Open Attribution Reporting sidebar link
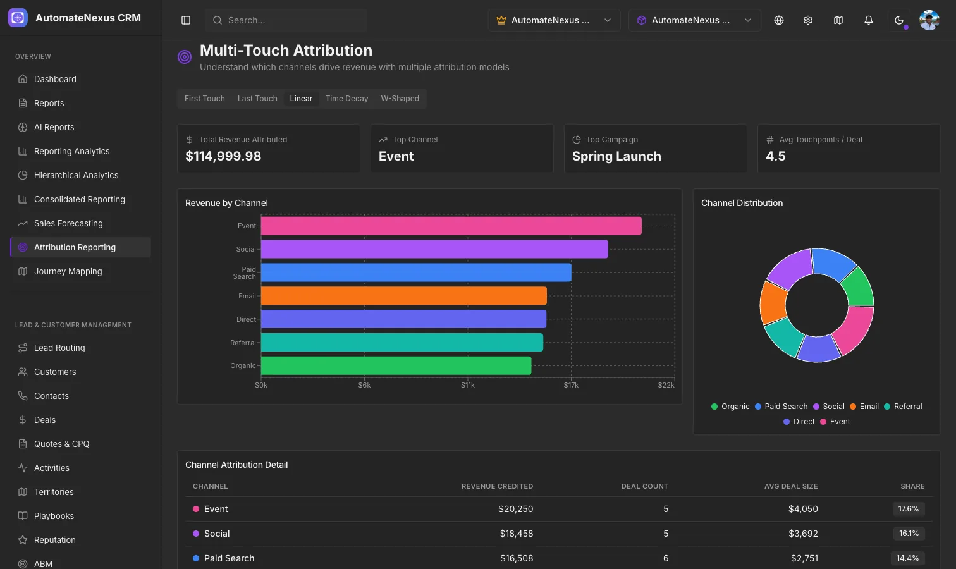Screen dimensions: 956x569 coord(81,247)
